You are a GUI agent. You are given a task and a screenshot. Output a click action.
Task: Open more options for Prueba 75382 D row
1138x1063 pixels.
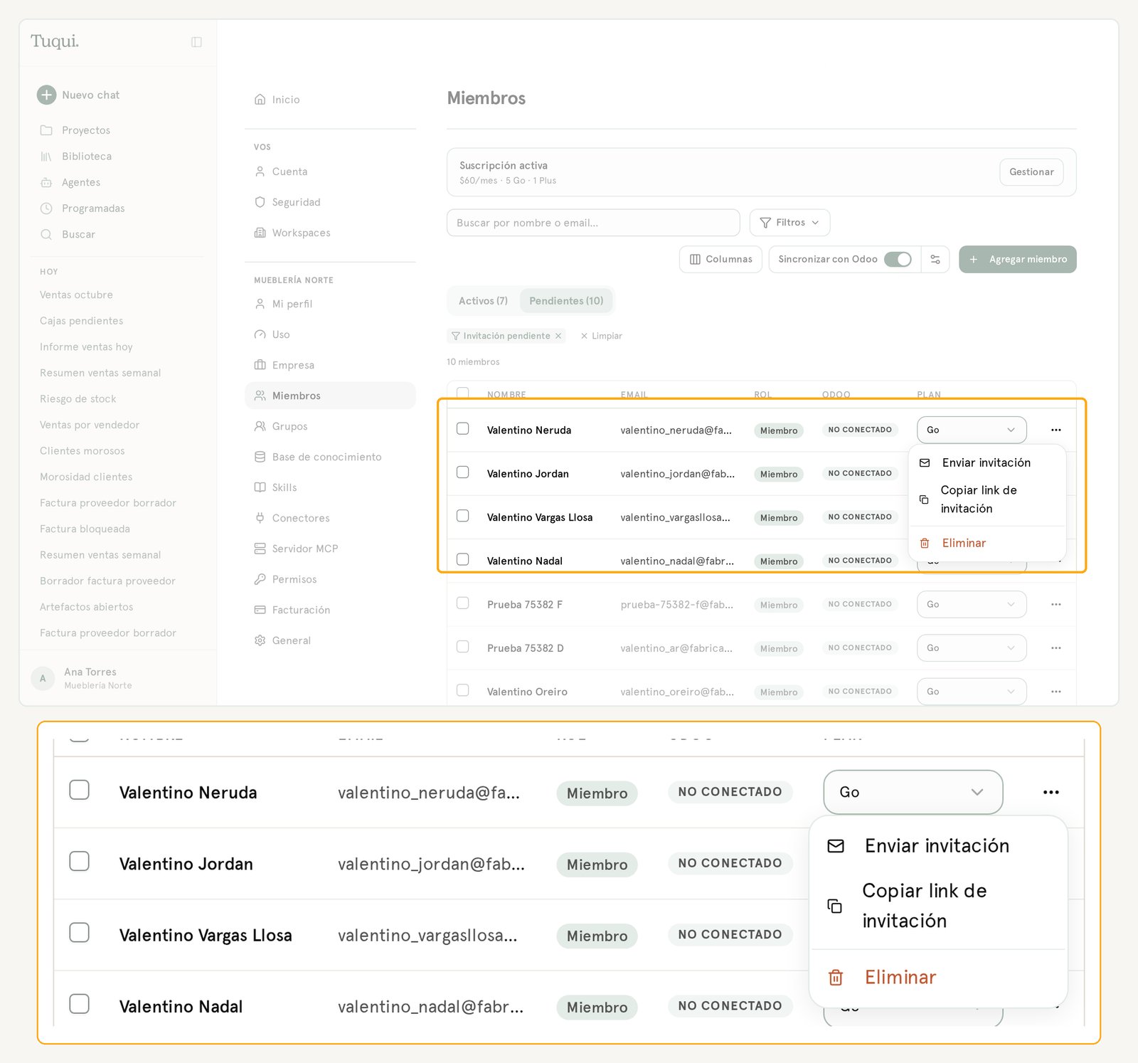[x=1056, y=648]
